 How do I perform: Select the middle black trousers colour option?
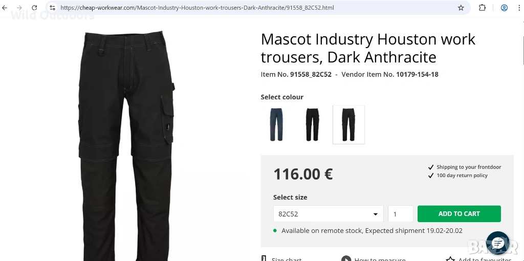pos(312,124)
